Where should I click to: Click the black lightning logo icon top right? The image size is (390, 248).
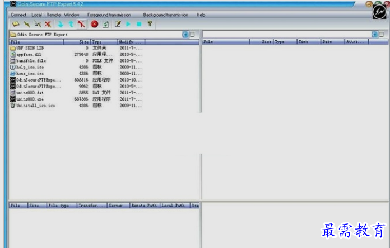379,12
